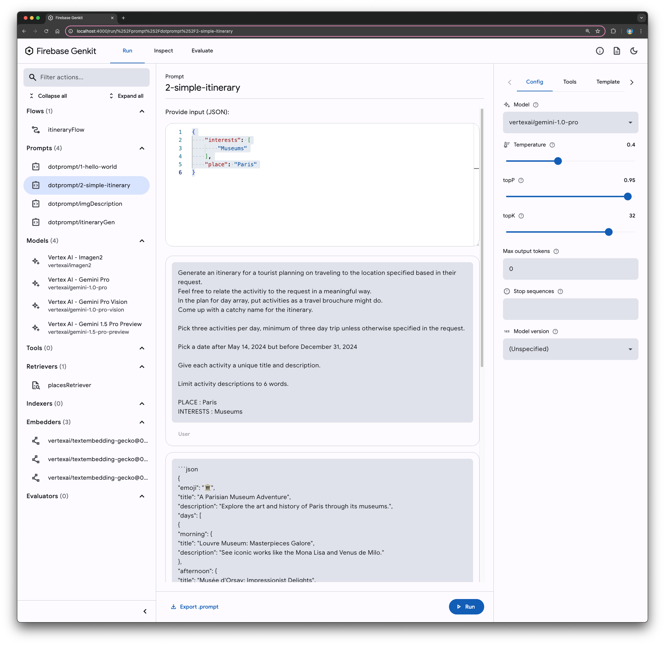
Task: Click the Max output tokens input field
Action: click(570, 268)
